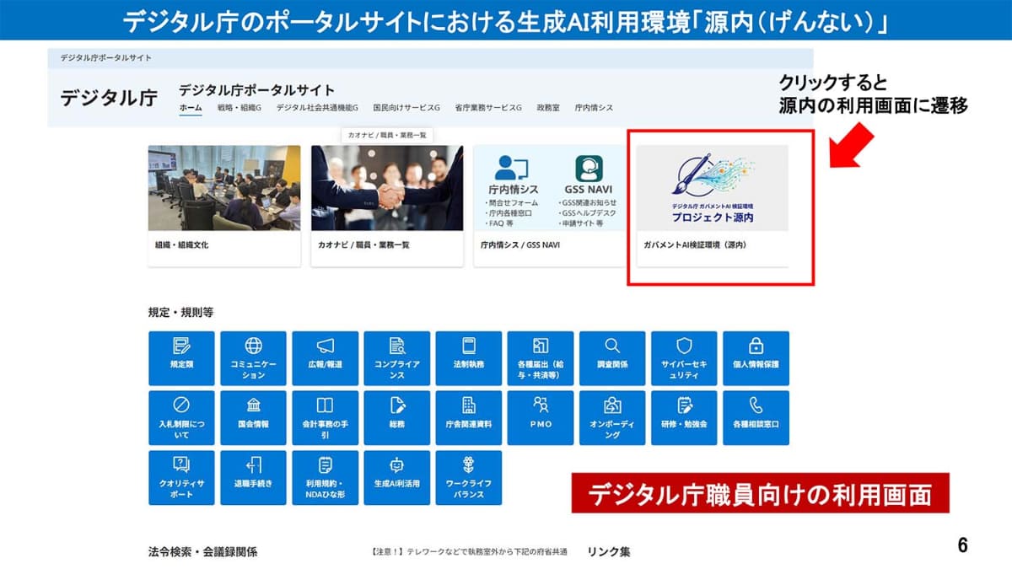Select the 政務室 navigation tab

(x=548, y=108)
